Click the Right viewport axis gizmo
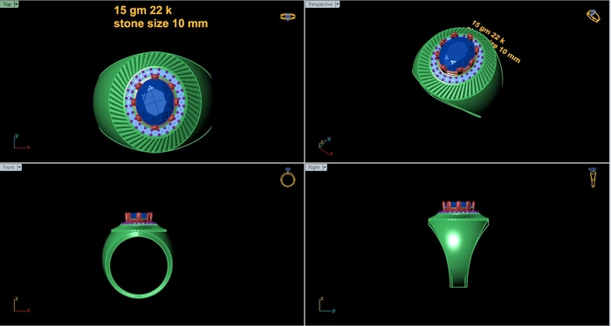The width and height of the screenshot is (611, 326). tap(326, 304)
